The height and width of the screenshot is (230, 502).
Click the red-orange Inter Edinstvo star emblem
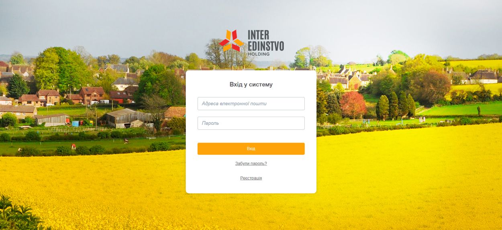(231, 41)
